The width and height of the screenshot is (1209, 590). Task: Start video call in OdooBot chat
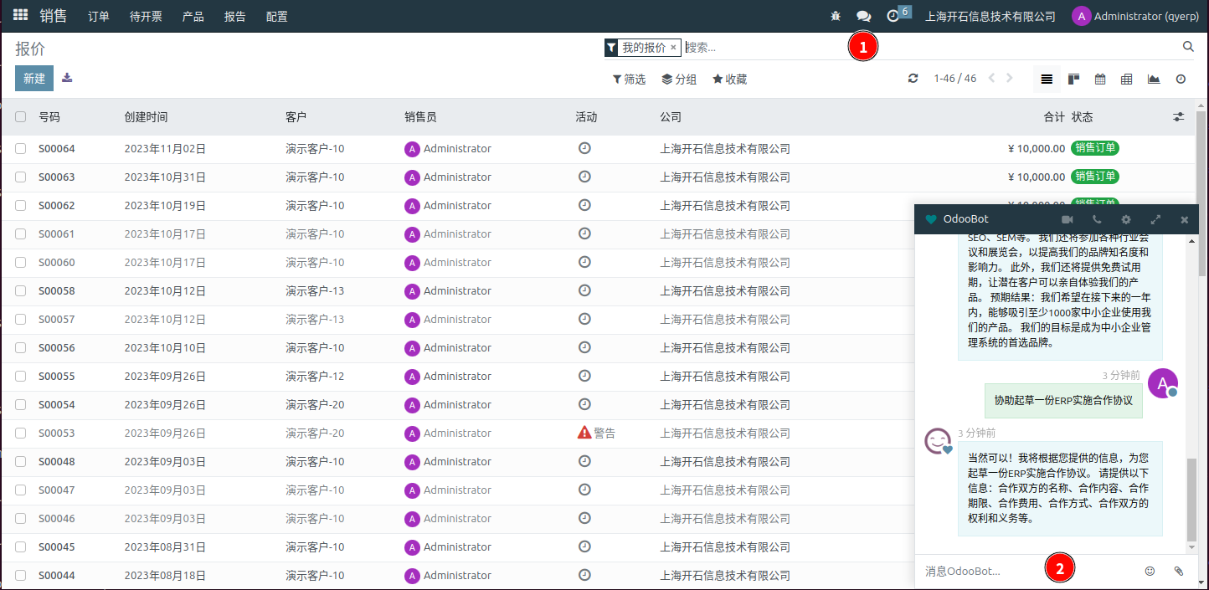(1068, 219)
